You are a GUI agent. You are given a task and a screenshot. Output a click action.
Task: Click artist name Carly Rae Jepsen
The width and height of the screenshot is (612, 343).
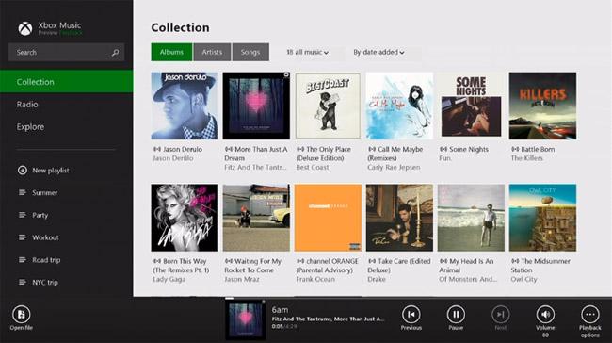point(394,167)
